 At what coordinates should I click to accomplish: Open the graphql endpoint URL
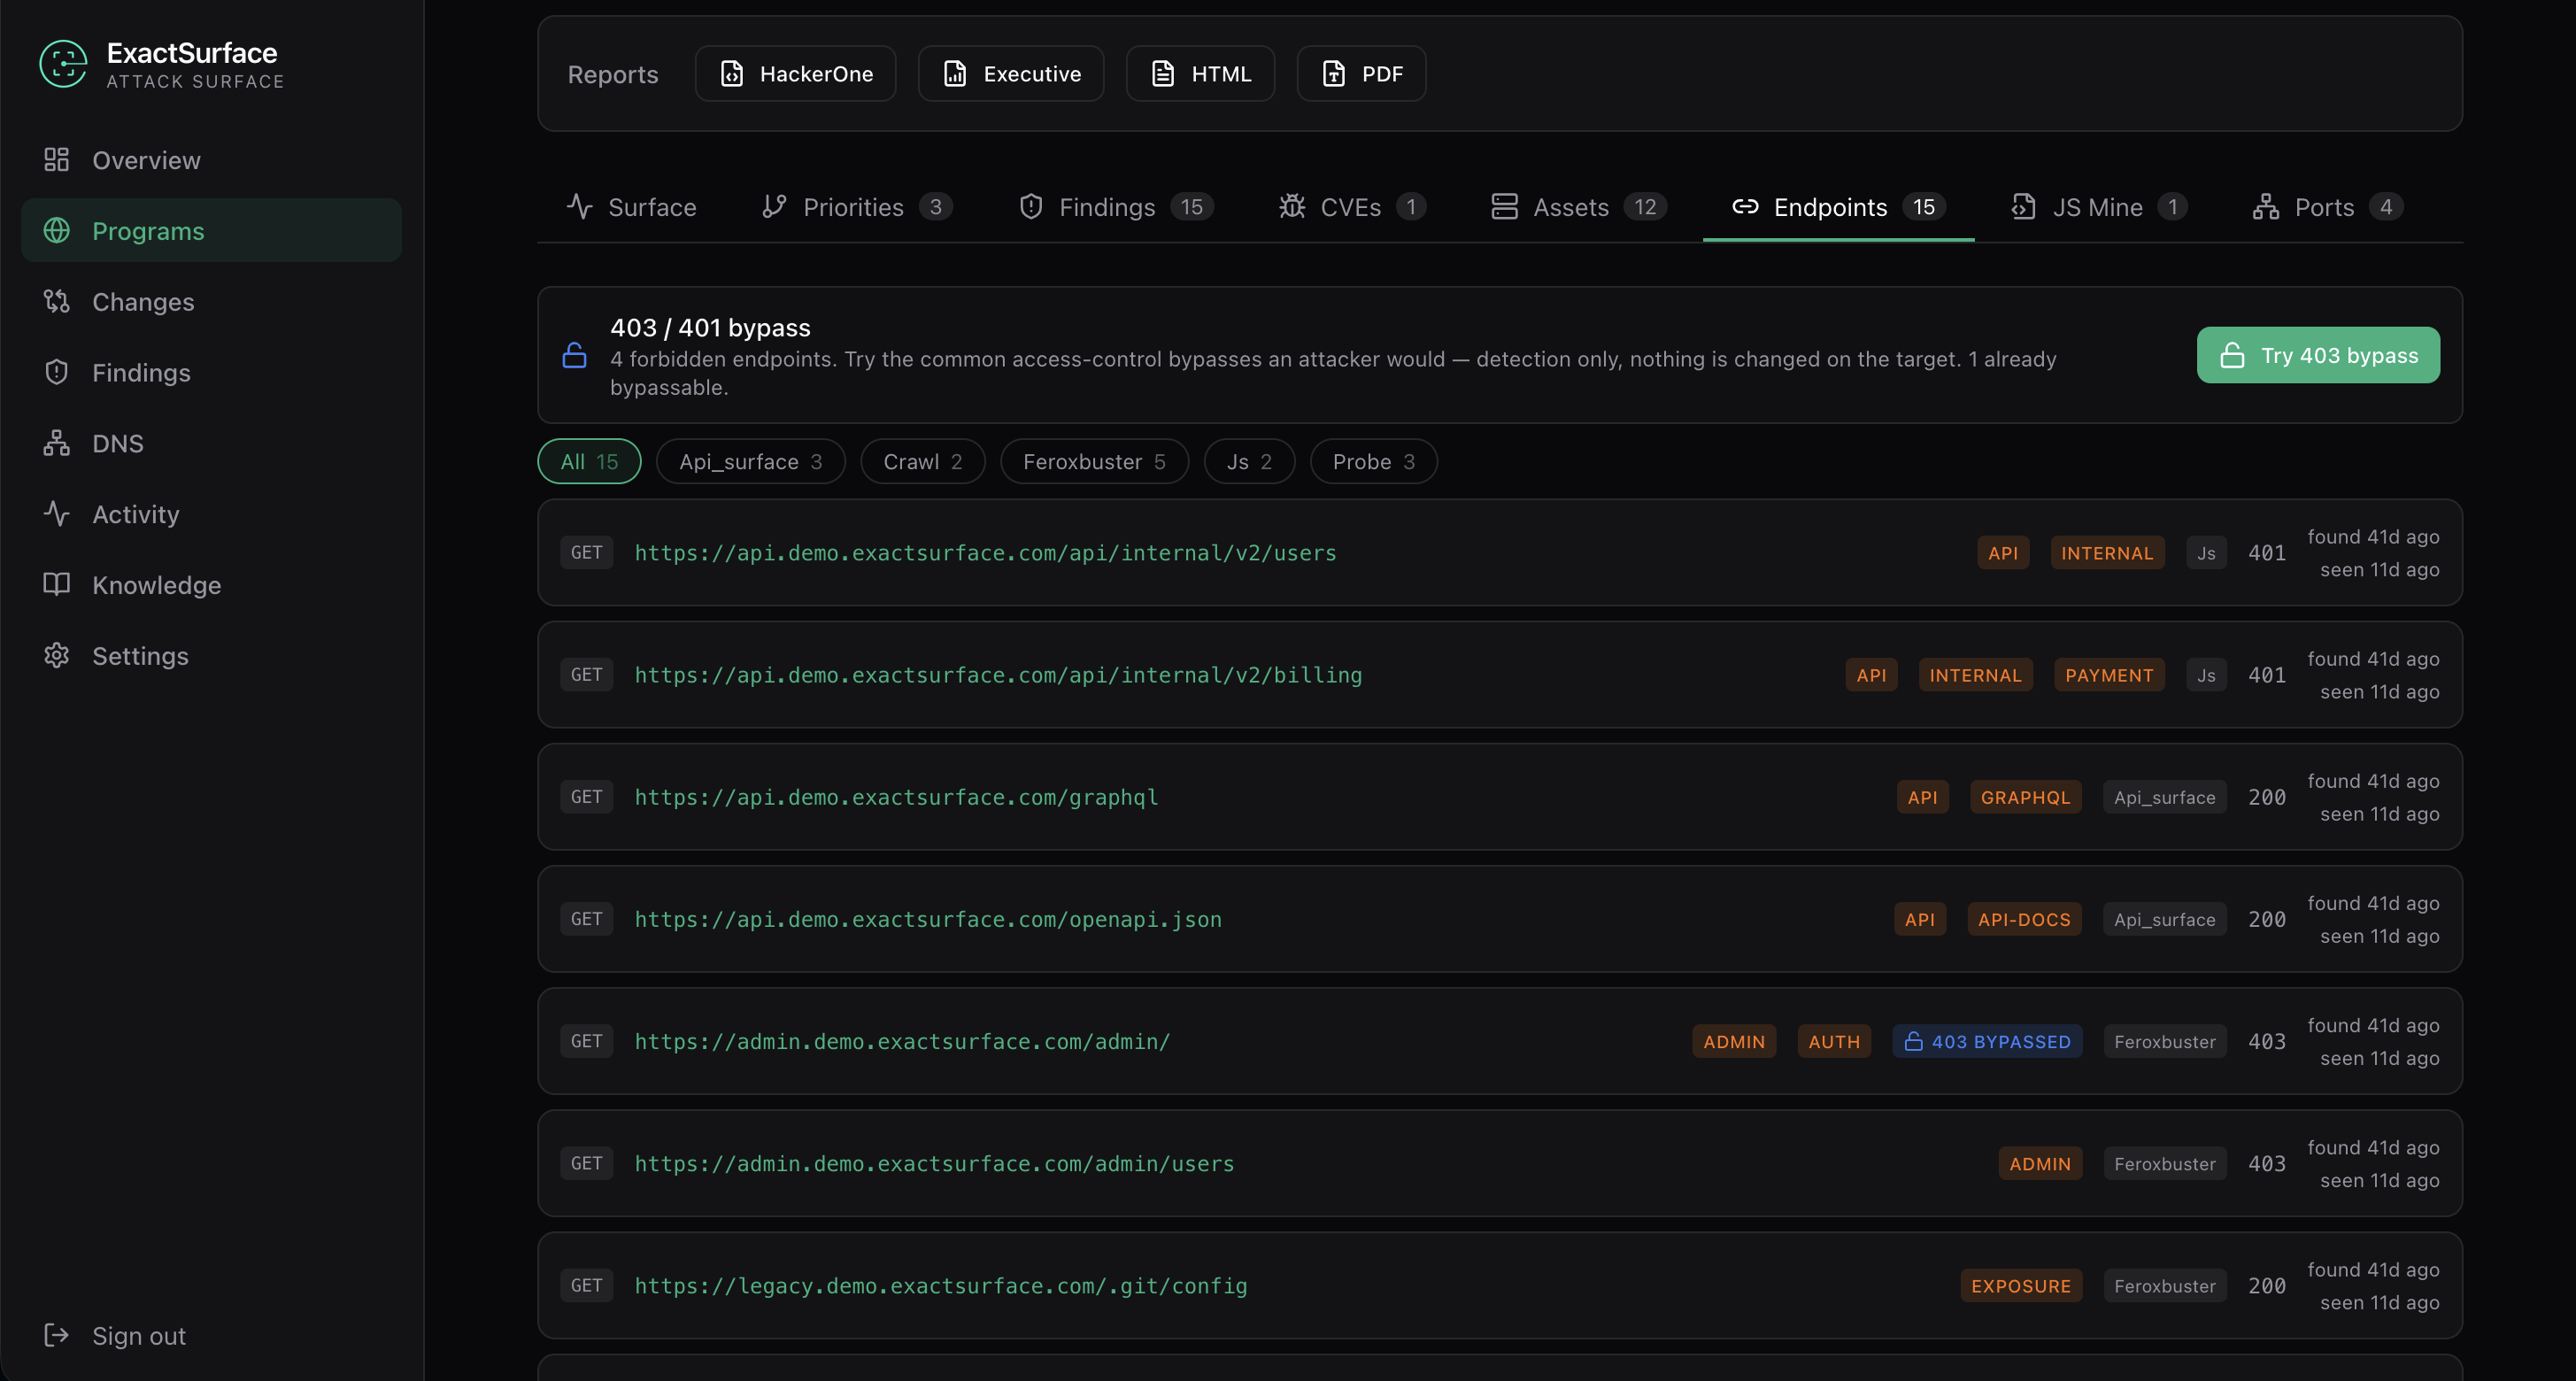896,797
